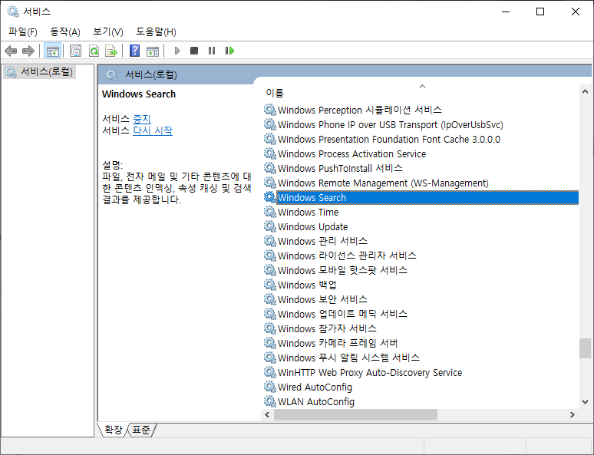Image resolution: width=594 pixels, height=455 pixels.
Task: Select Windows 라이선스 관리자 서비스
Action: coord(347,256)
